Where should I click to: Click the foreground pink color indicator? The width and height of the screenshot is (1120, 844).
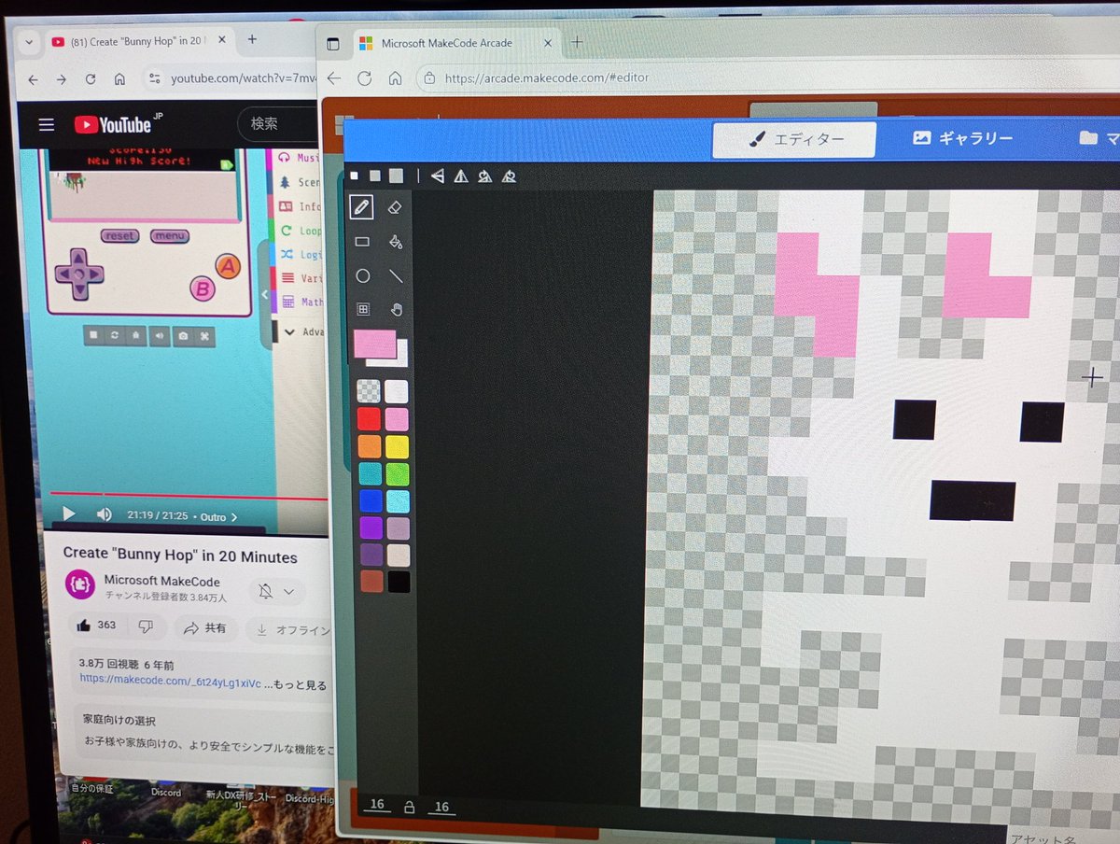point(373,345)
